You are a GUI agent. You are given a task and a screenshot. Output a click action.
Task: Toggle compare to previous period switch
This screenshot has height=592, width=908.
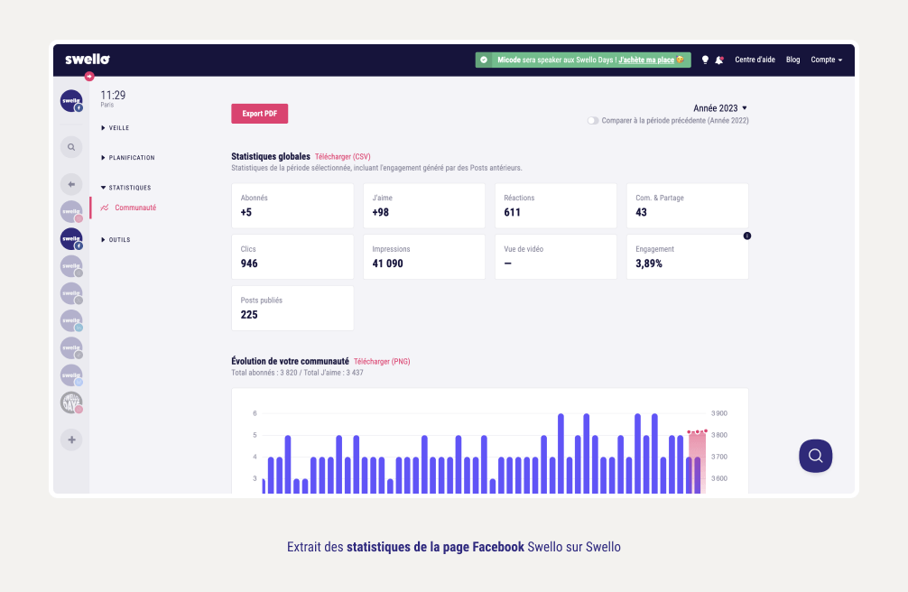coord(593,120)
